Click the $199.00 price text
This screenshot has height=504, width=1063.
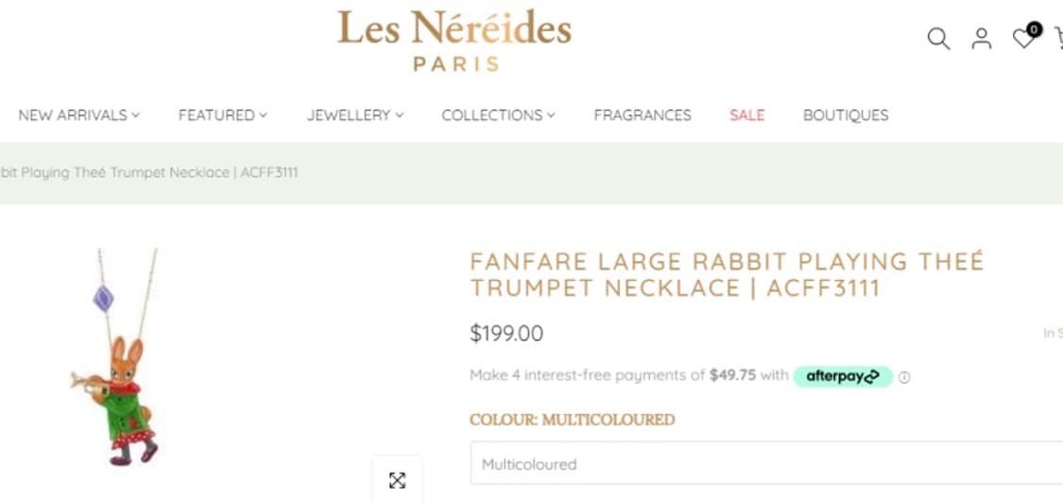[506, 333]
